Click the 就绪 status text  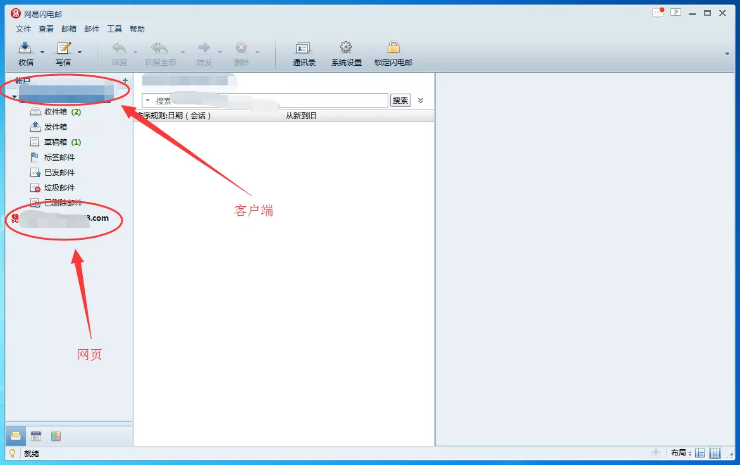31,453
